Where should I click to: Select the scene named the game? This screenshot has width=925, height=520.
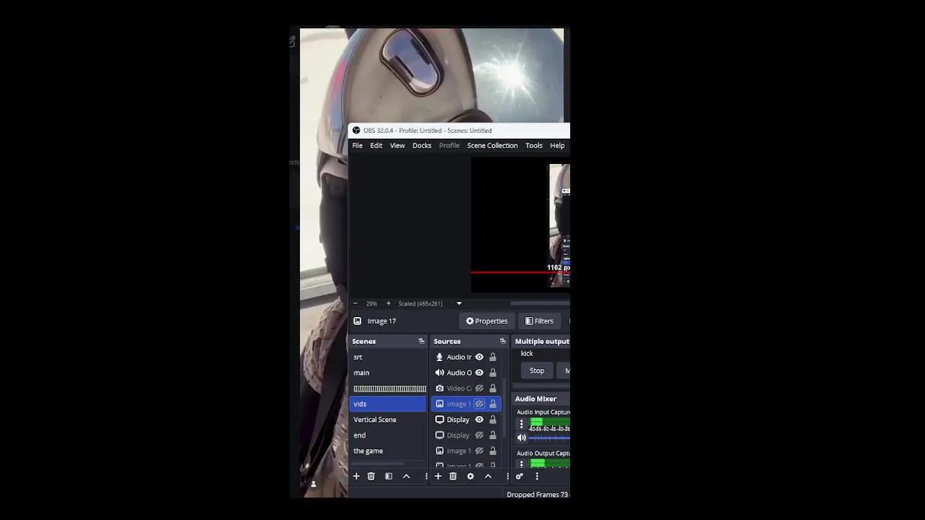coord(388,451)
